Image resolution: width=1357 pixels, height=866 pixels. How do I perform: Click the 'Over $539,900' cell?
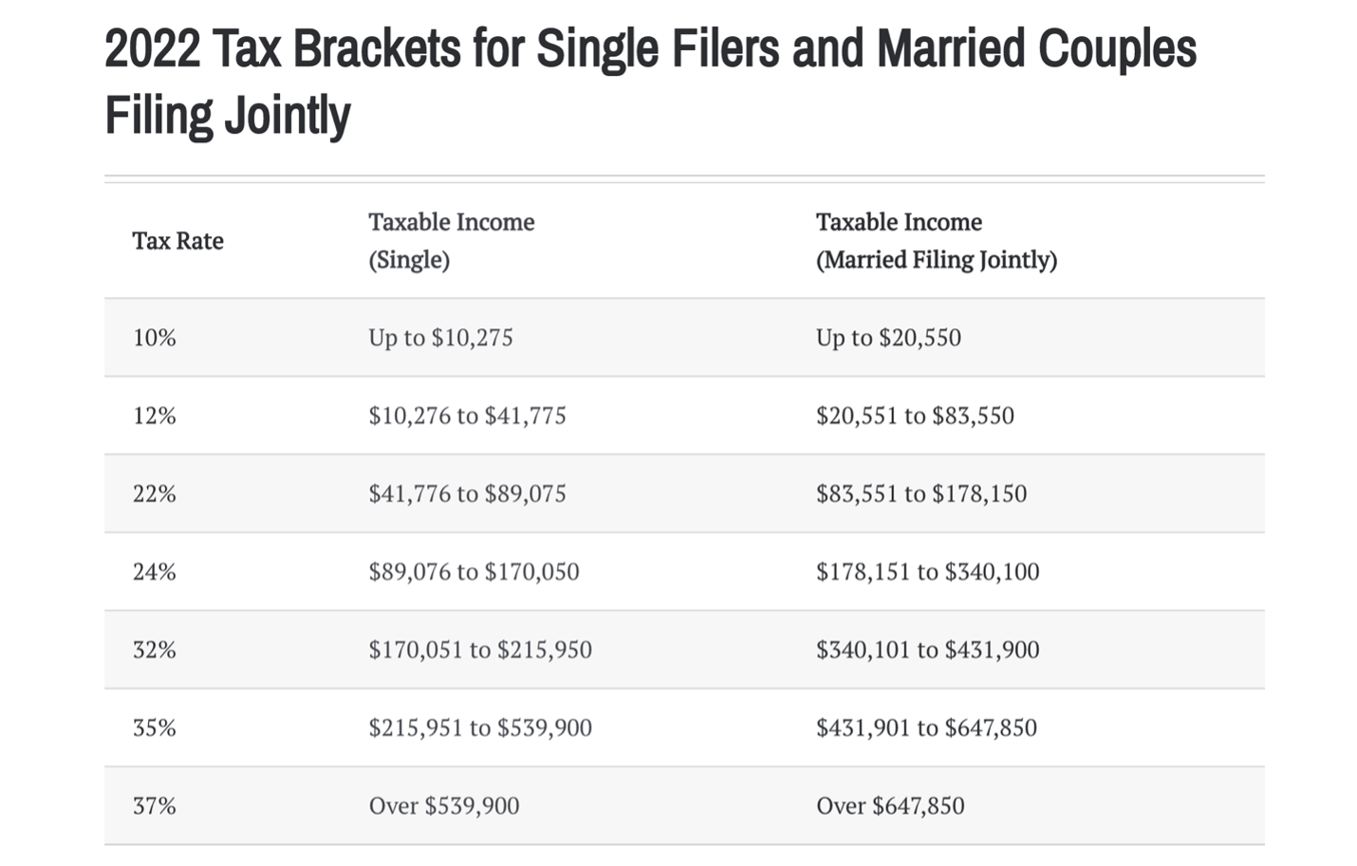[444, 806]
